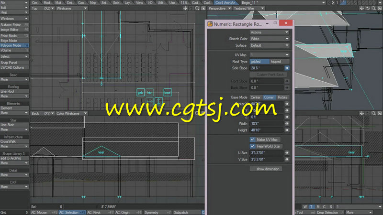Switch to the View tab
This screenshot has height=215, width=383.
139,3
